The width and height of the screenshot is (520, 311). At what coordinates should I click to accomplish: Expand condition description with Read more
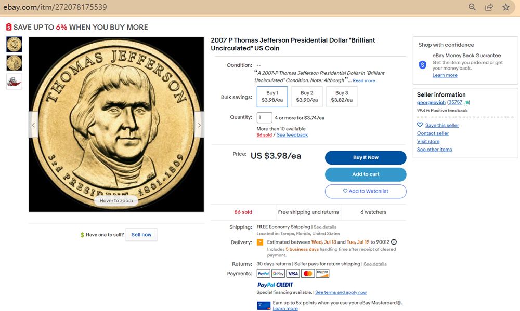coord(364,80)
